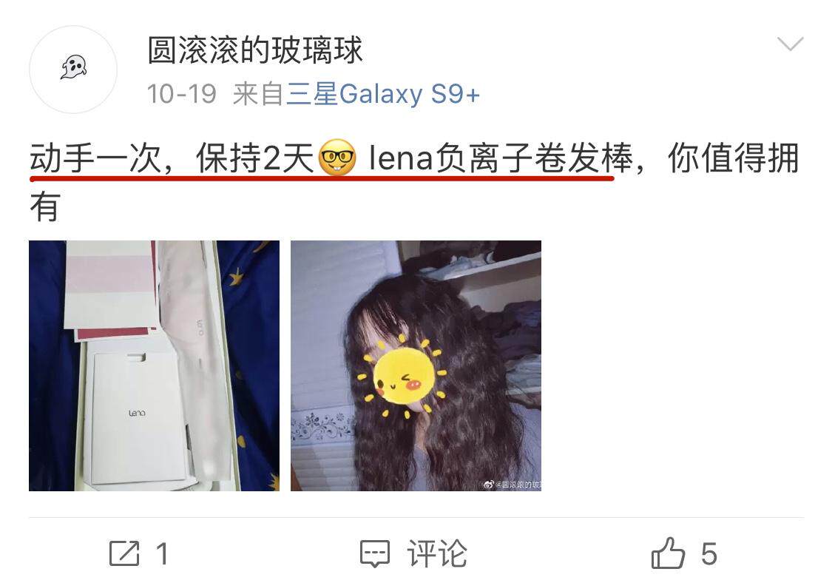Image resolution: width=832 pixels, height=583 pixels.
Task: Like the post with thumbs-up icon
Action: point(668,553)
